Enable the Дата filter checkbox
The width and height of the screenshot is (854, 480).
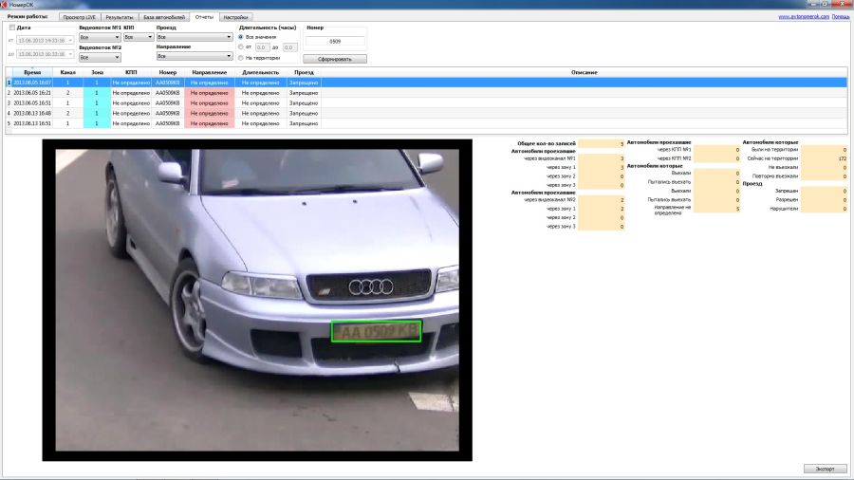pyautogui.click(x=12, y=28)
